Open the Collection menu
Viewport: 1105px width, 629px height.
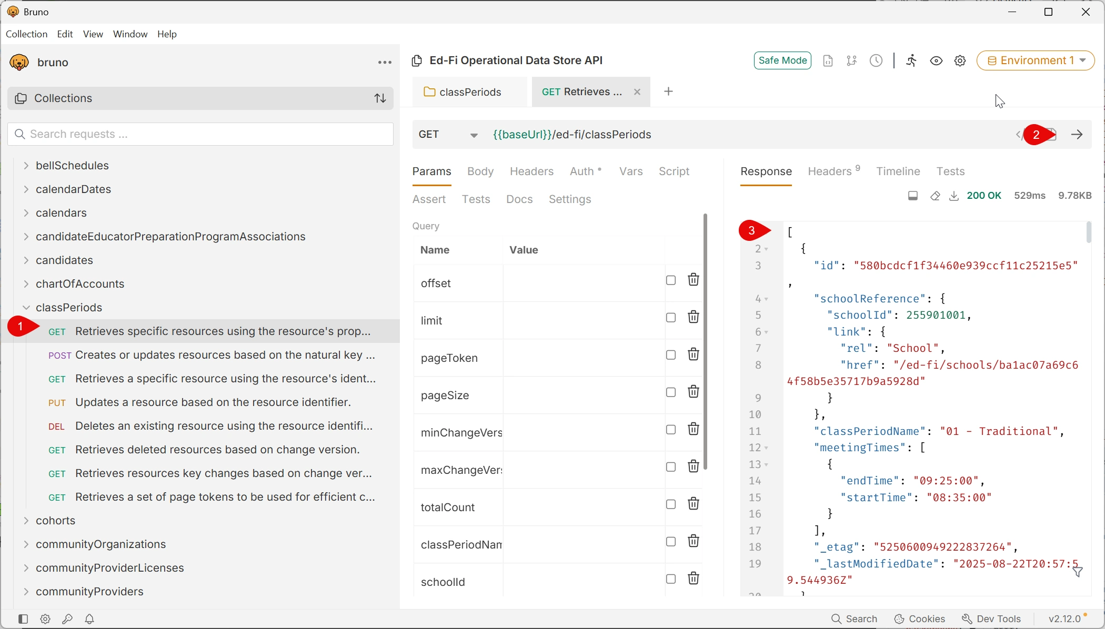tap(26, 34)
